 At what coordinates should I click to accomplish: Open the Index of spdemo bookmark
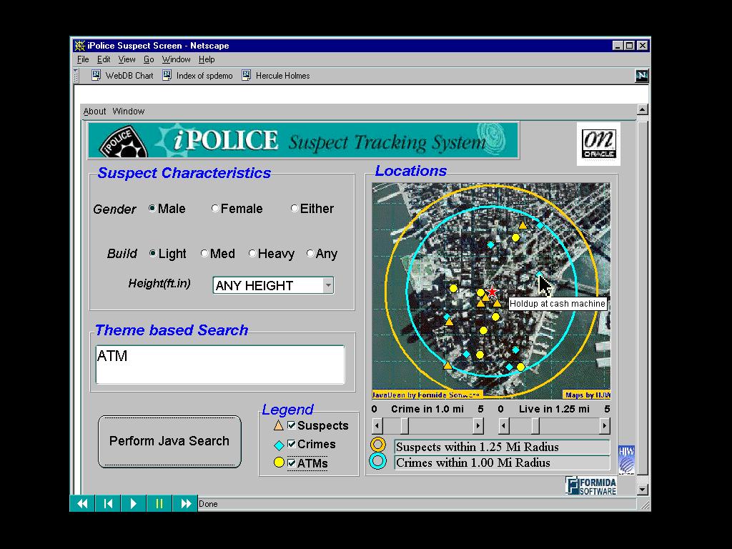(197, 76)
